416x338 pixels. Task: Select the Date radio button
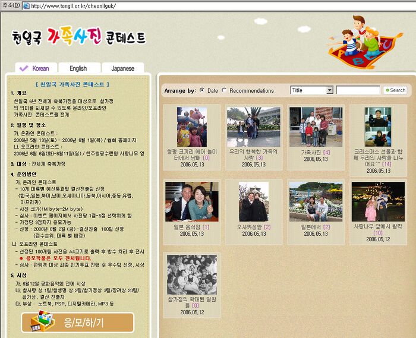click(x=202, y=90)
